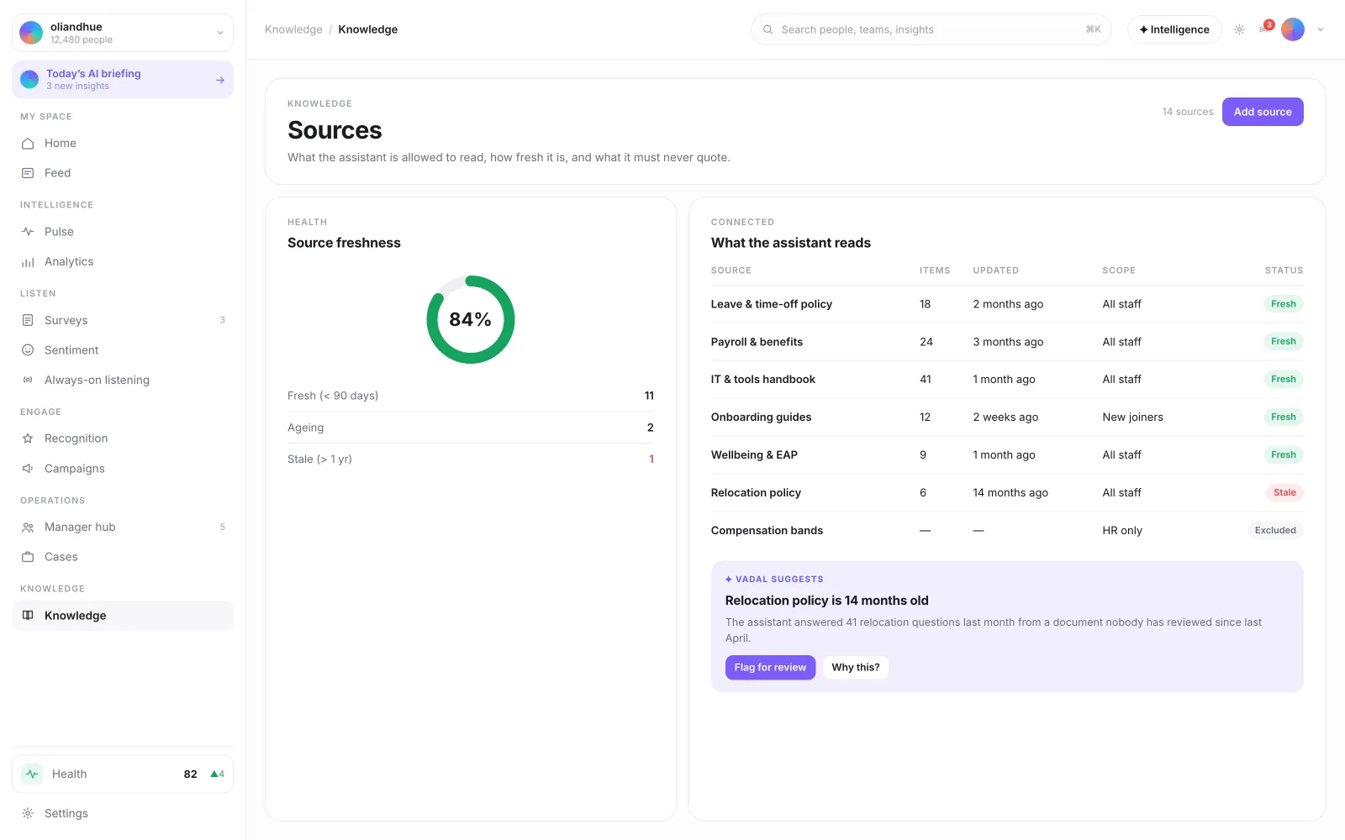Click the AI briefing arrow icon
The height and width of the screenshot is (840, 1345).
click(220, 80)
